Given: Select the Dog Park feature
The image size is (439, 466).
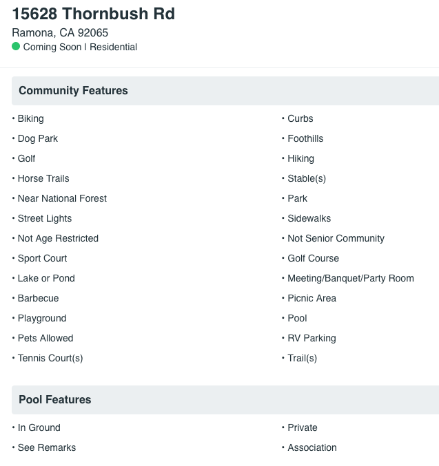Looking at the screenshot, I should tap(38, 138).
